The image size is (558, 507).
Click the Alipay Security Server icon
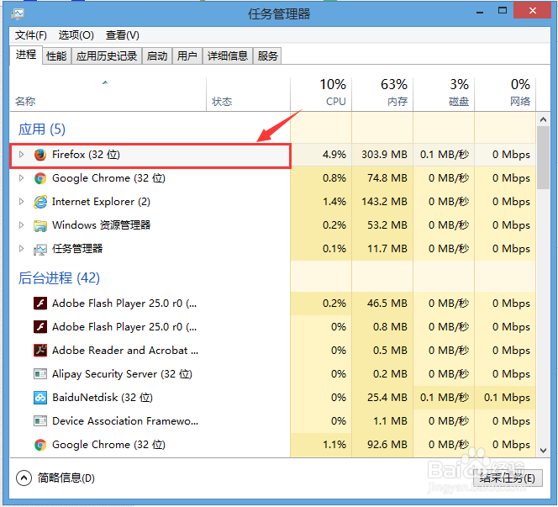point(40,374)
